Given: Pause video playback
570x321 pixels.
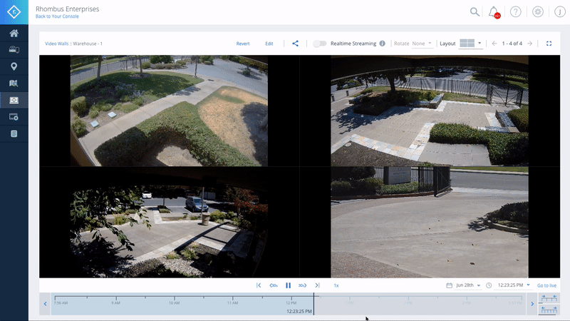Looking at the screenshot, I should [289, 285].
